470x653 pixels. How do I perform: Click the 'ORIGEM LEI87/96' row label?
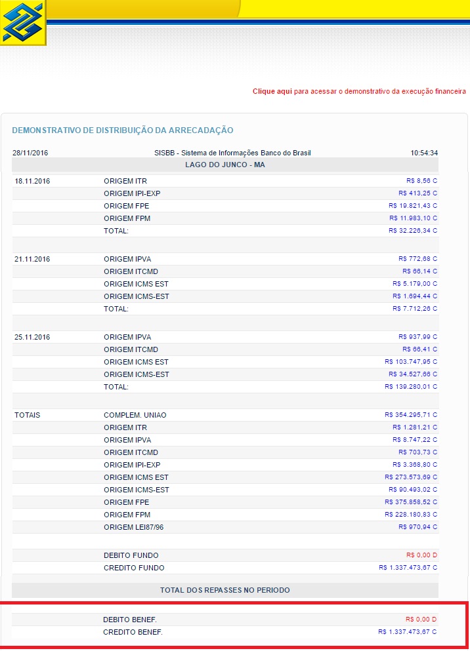click(136, 527)
